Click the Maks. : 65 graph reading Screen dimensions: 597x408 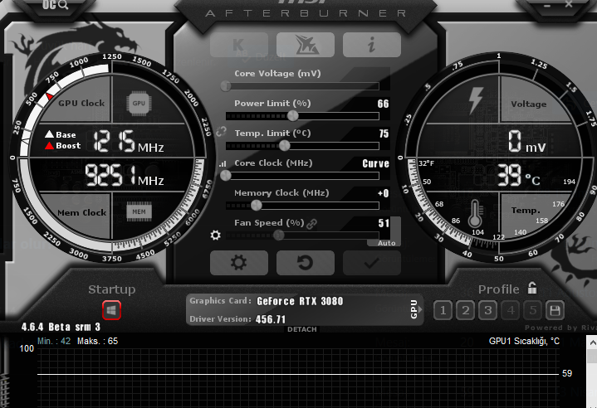[x=97, y=341]
